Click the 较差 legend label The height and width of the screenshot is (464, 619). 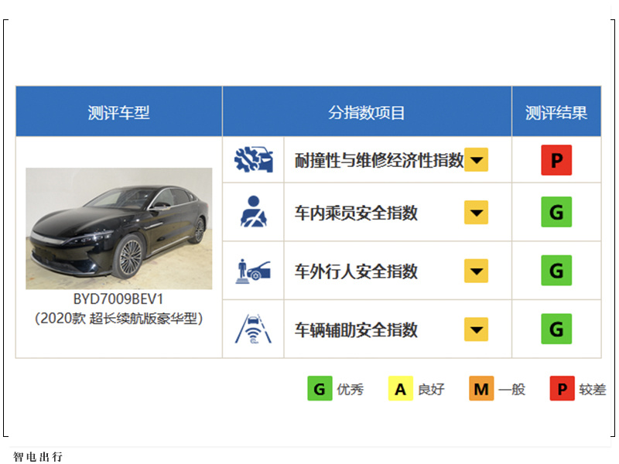click(x=593, y=390)
